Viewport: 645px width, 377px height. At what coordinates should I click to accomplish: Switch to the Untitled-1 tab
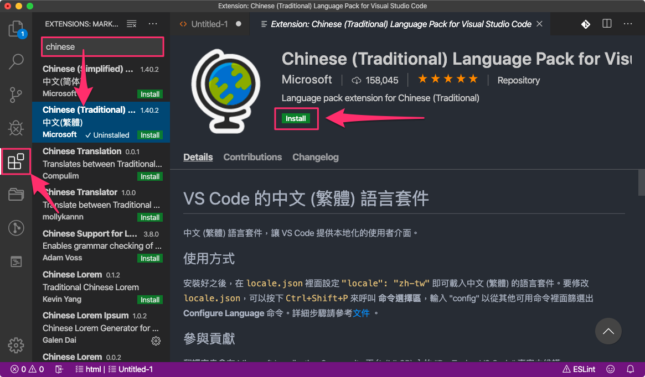[210, 24]
